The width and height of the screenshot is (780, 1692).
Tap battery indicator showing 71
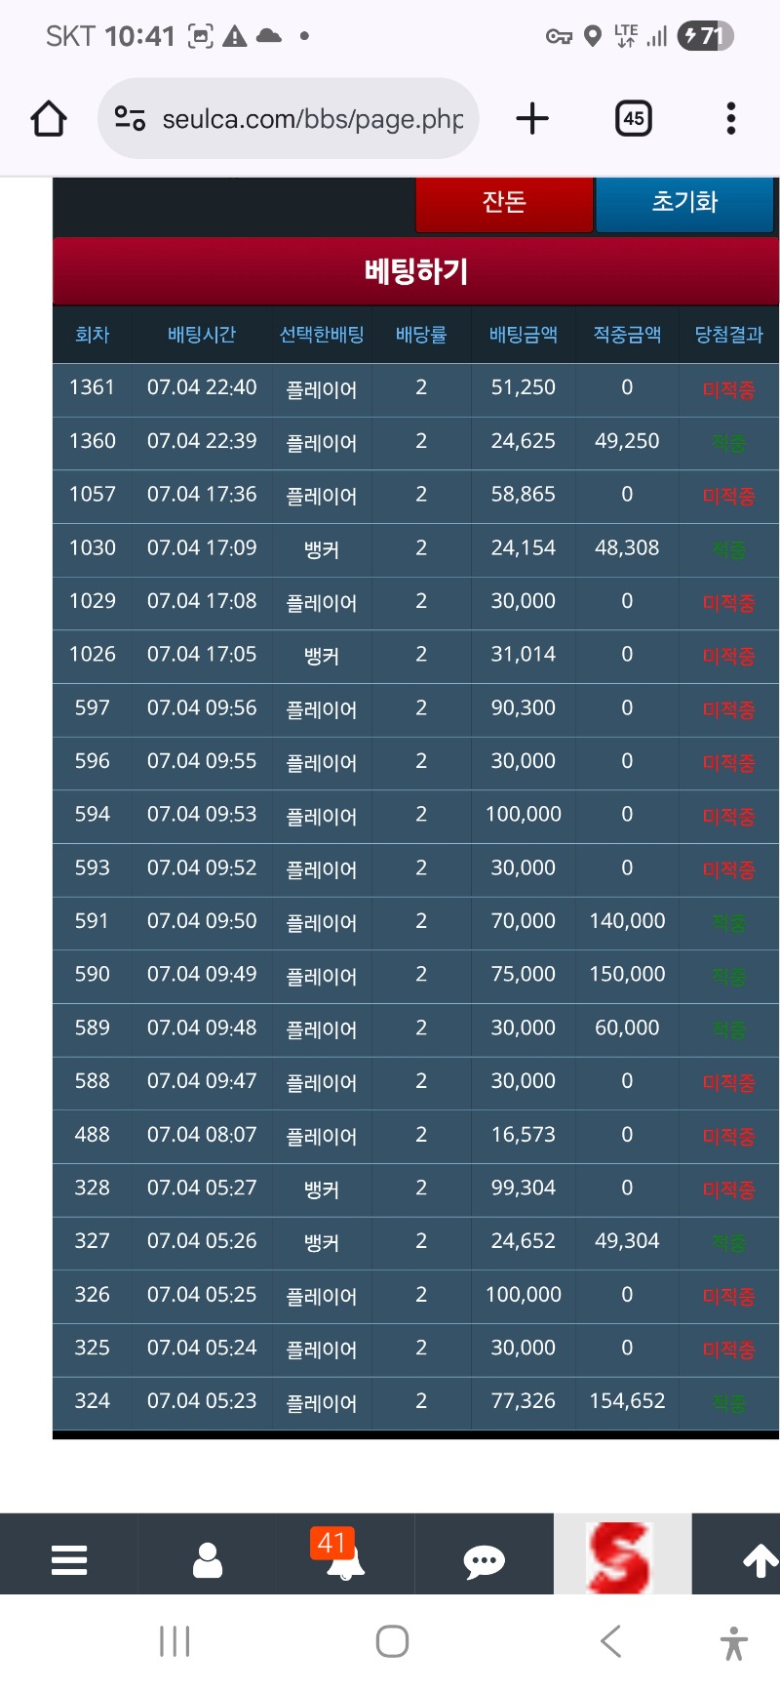(705, 36)
